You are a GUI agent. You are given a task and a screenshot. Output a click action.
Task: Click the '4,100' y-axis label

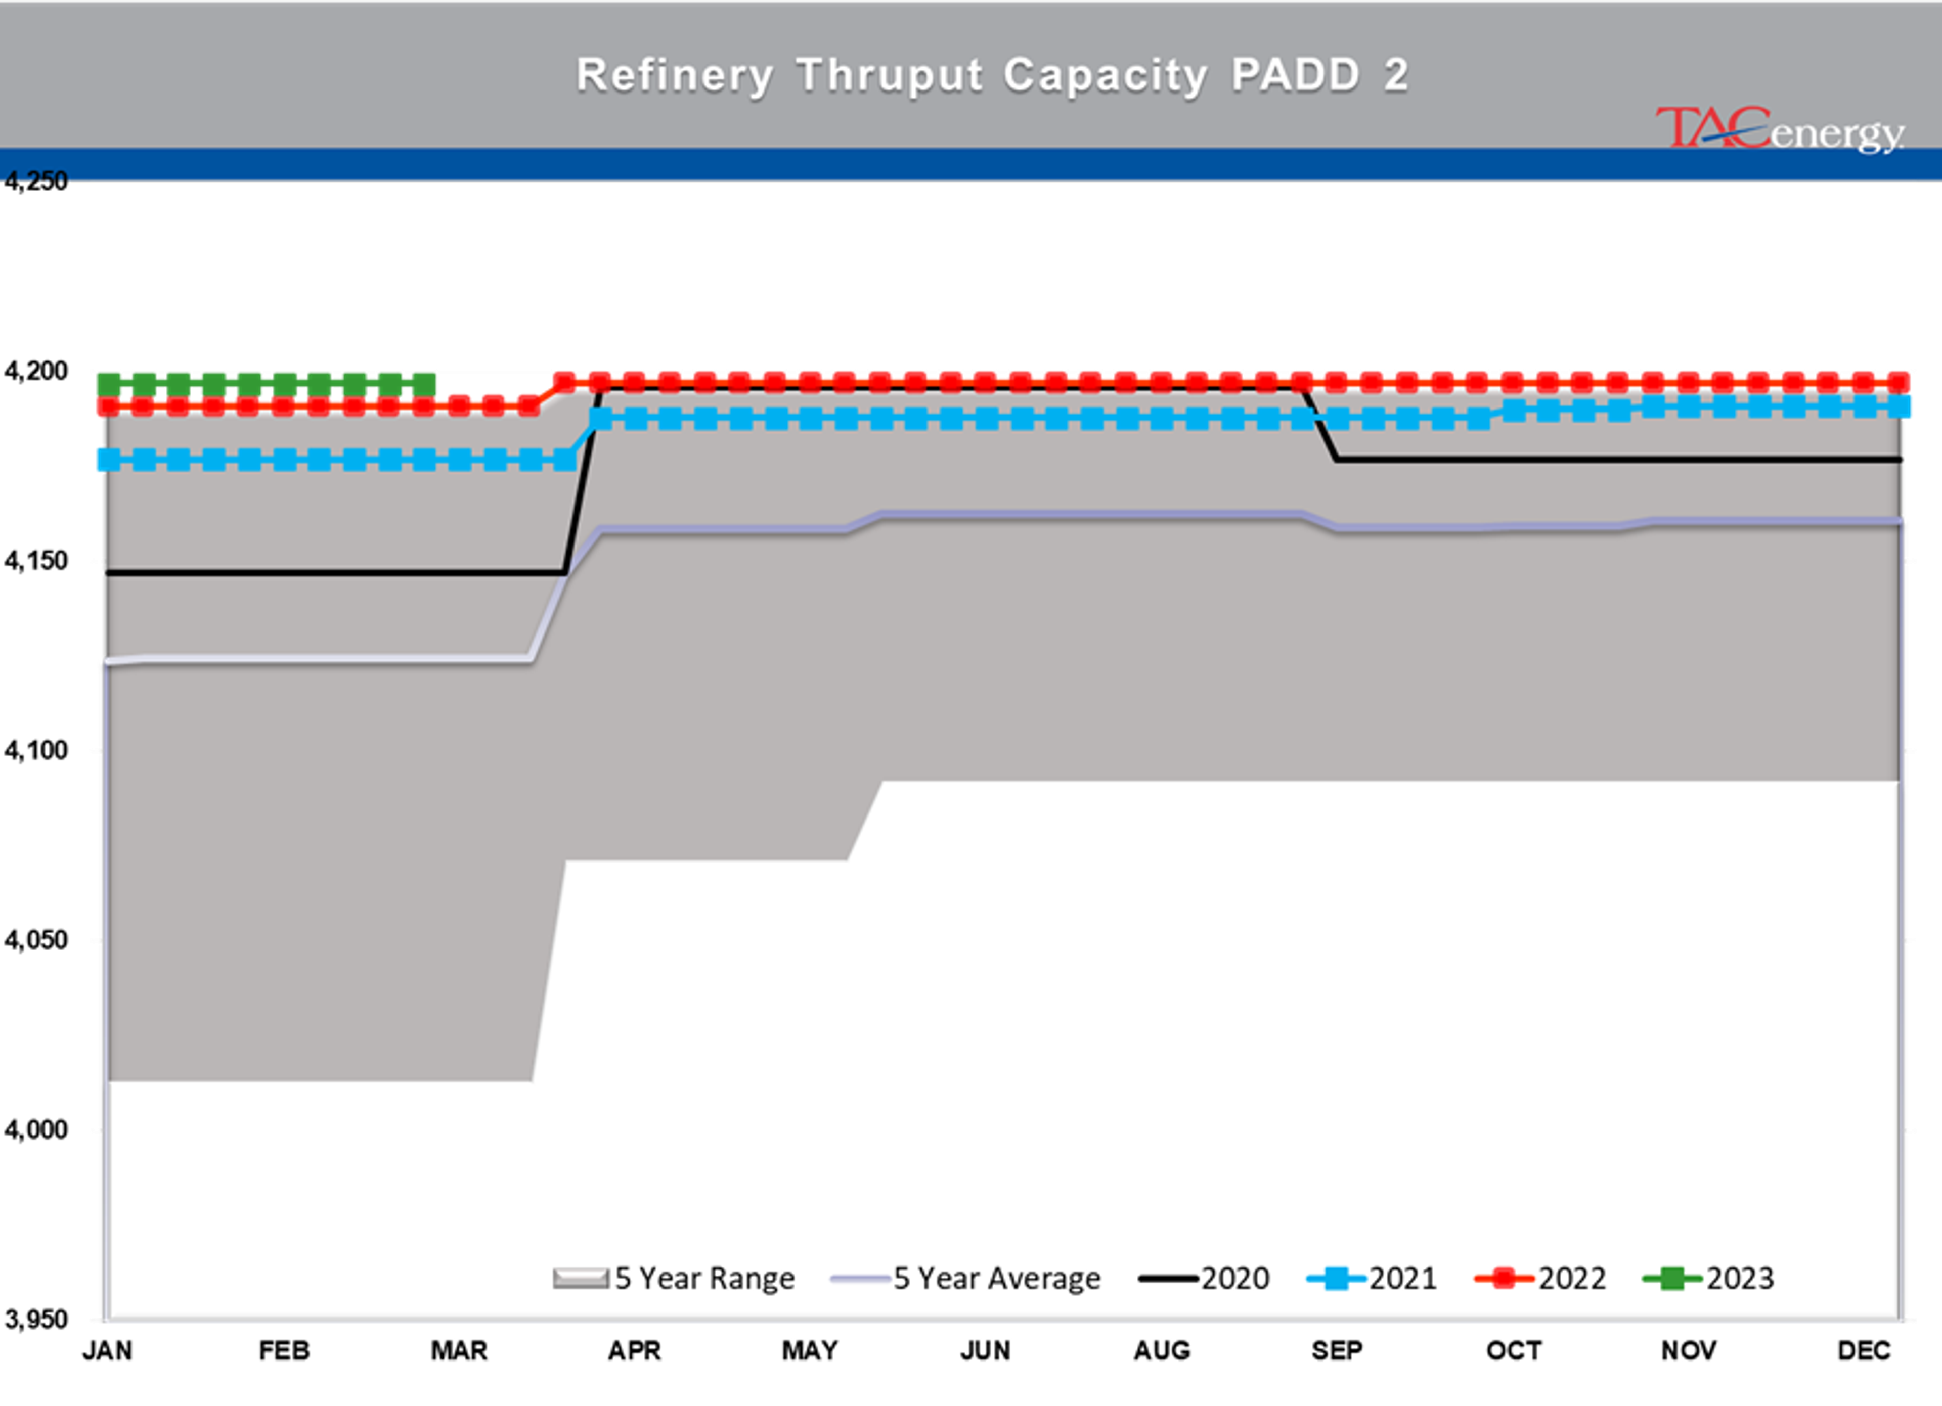(x=35, y=751)
